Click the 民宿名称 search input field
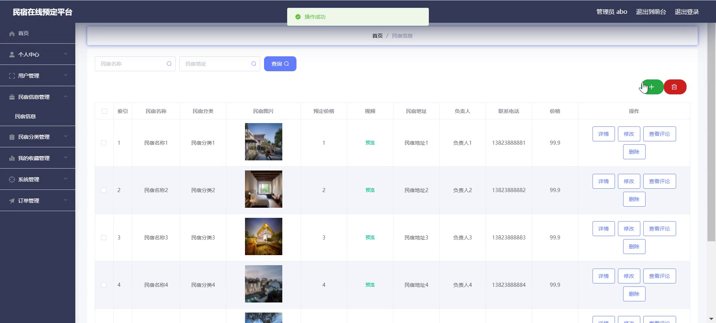Image resolution: width=716 pixels, height=323 pixels. coord(135,64)
